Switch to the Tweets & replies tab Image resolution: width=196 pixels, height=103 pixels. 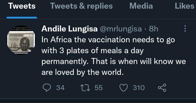click(x=81, y=6)
